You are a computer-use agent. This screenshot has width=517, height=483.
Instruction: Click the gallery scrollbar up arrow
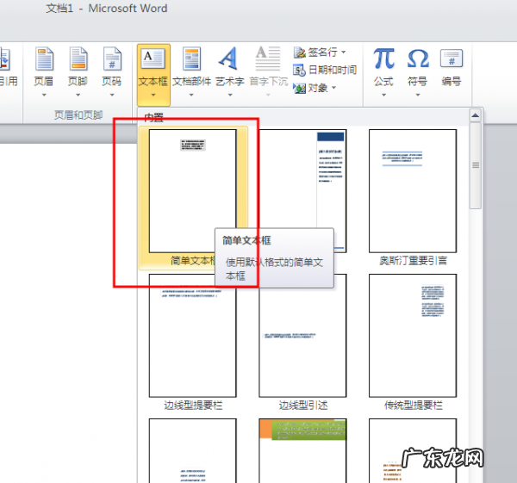coord(475,116)
